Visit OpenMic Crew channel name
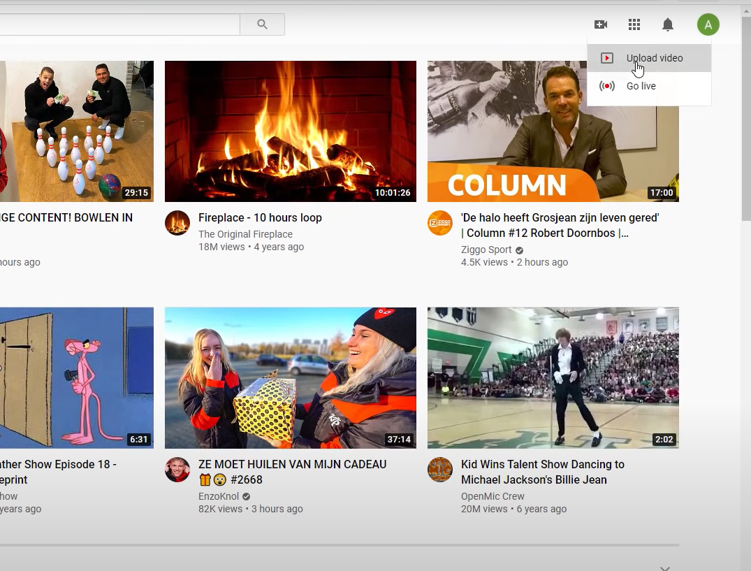 point(493,496)
